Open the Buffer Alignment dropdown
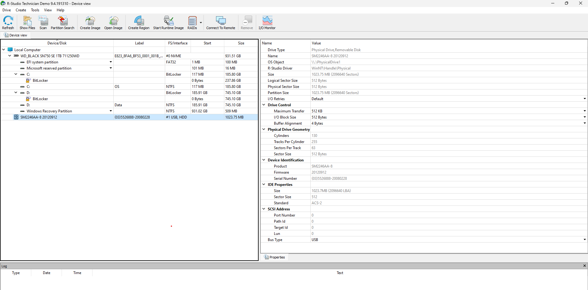Viewport: 588px width, 290px height. [x=585, y=123]
